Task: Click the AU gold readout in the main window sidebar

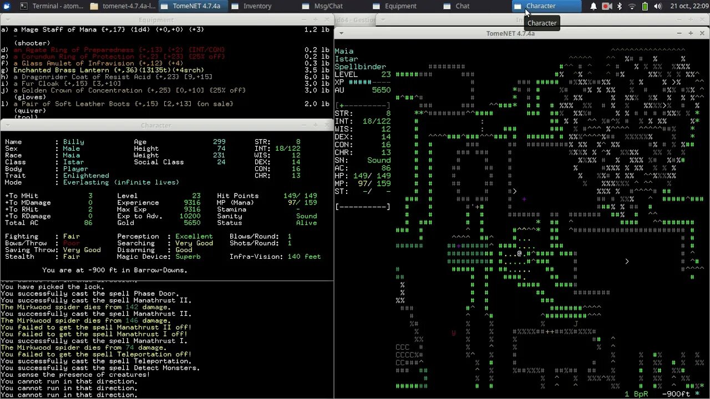Action: tap(363, 90)
